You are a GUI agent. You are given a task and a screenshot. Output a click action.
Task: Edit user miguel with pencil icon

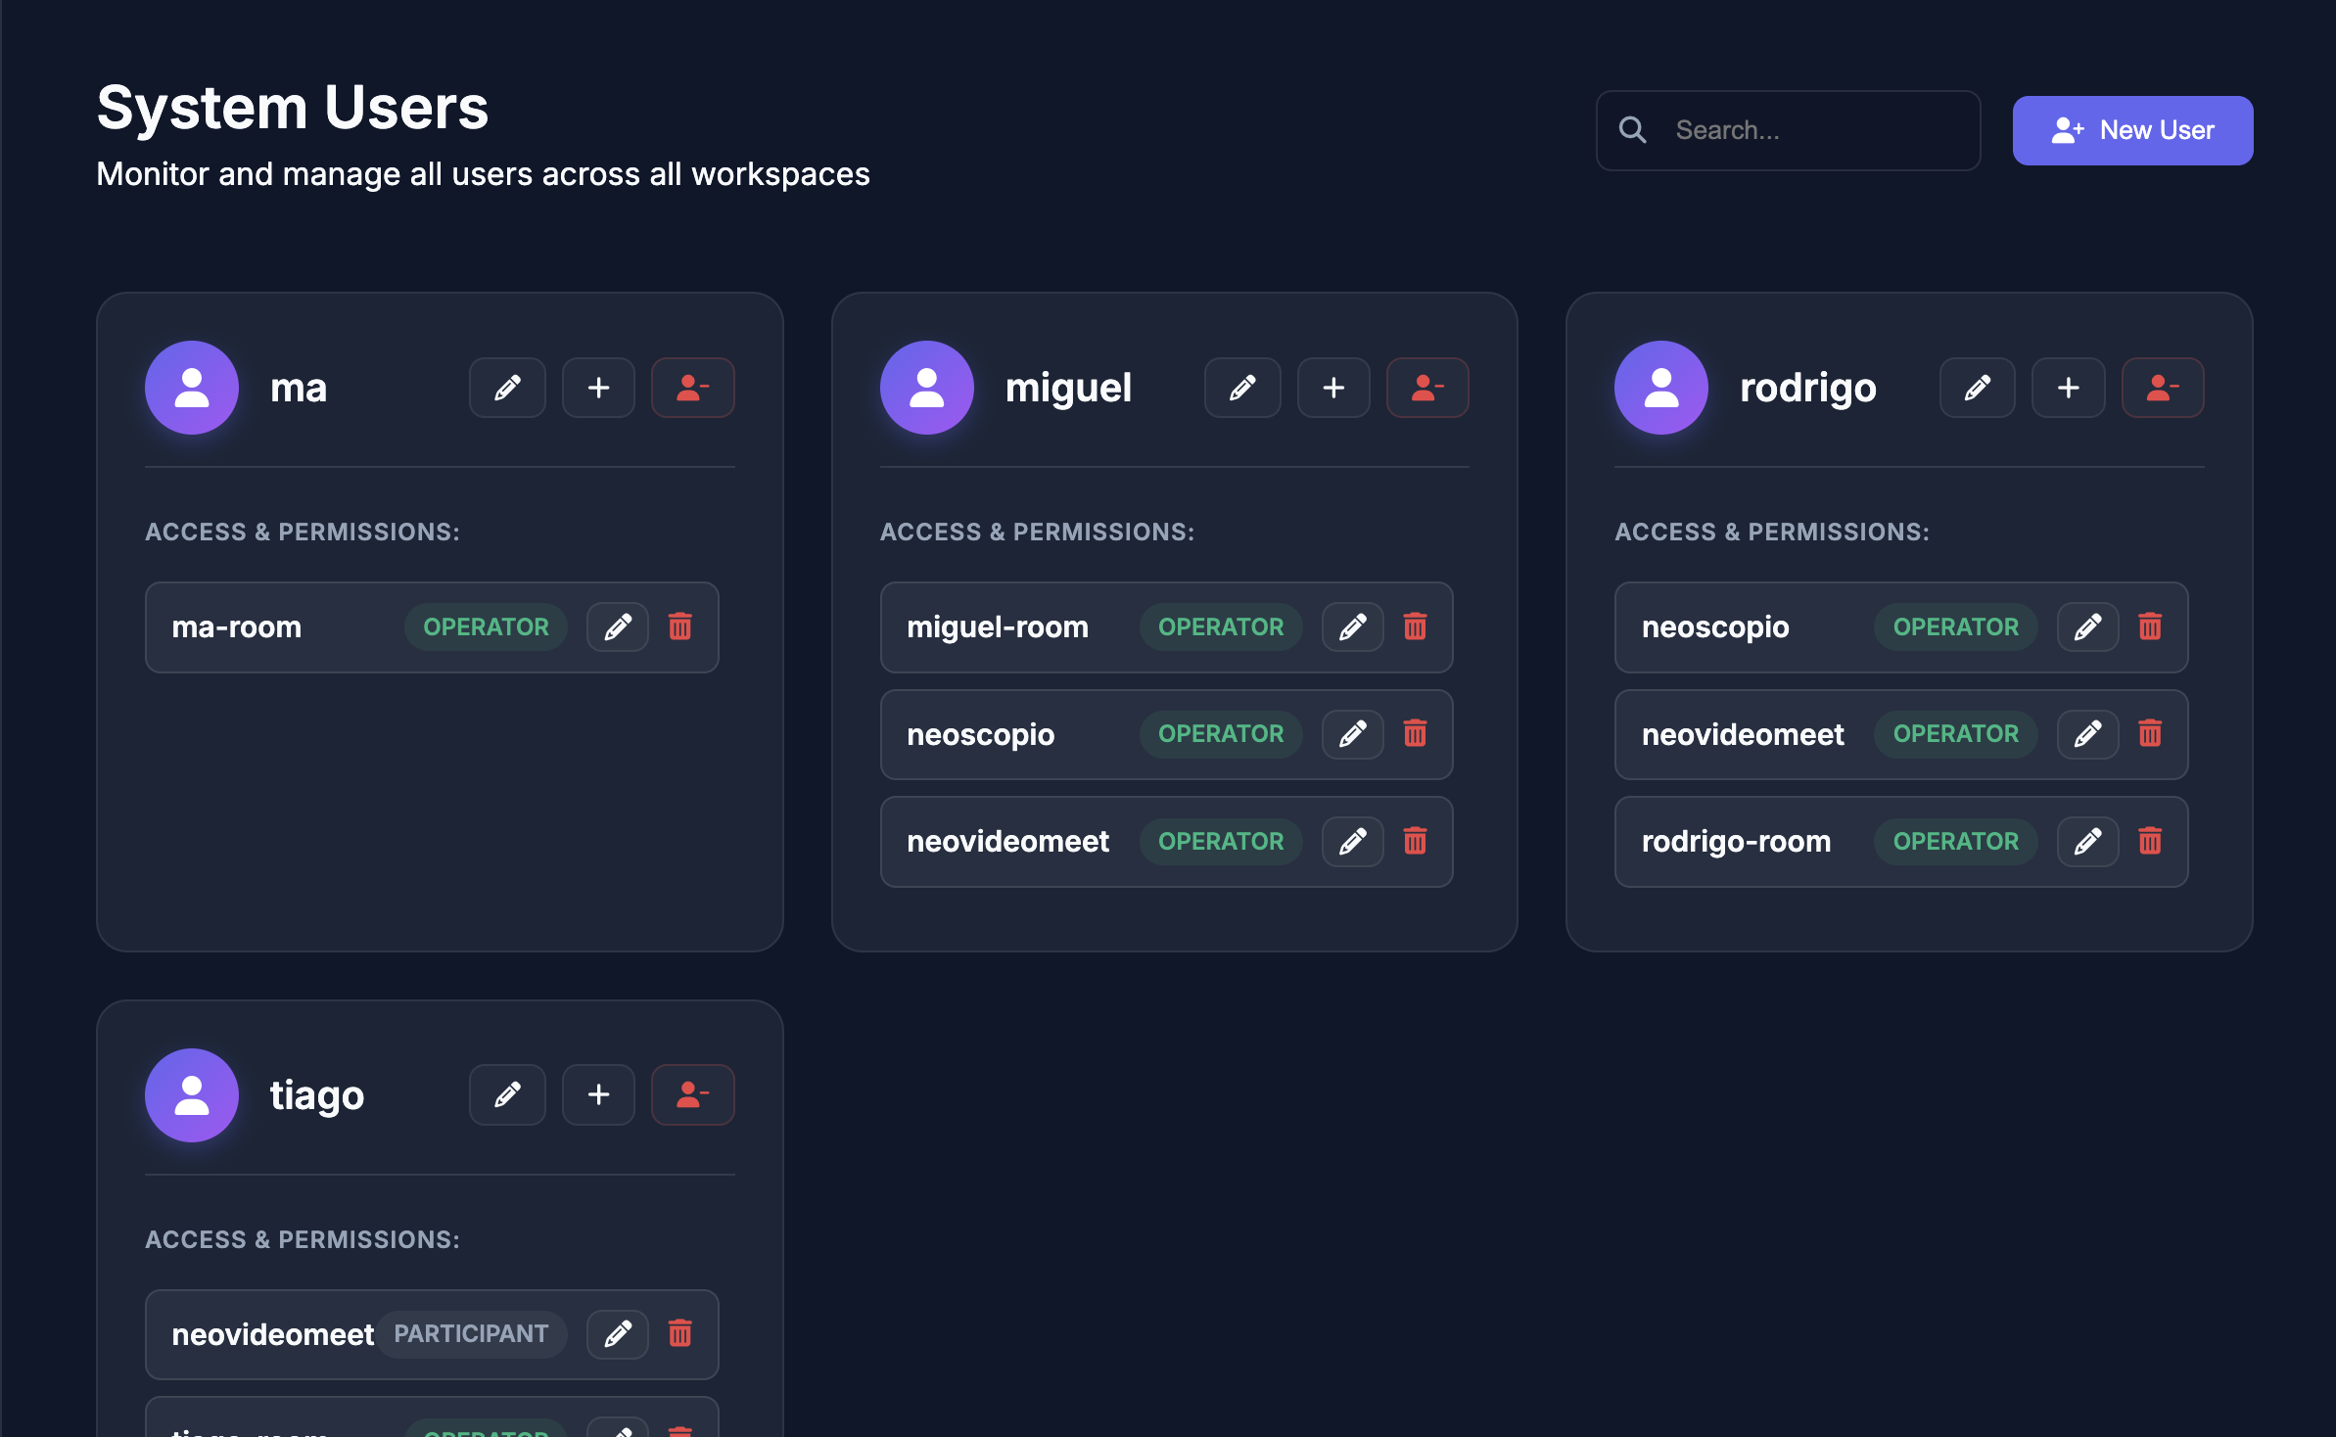[x=1242, y=388]
